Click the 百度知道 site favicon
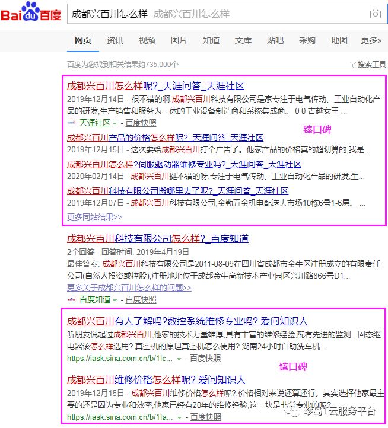 point(72,300)
